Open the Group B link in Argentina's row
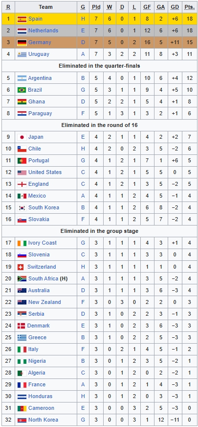 click(x=83, y=78)
